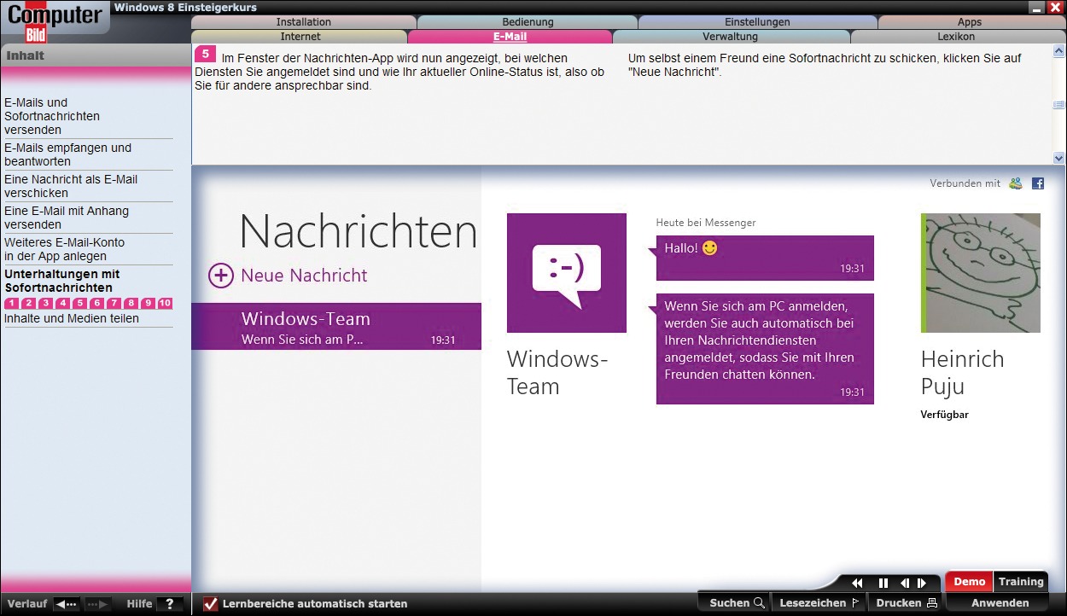
Task: Open the Installation tab
Action: click(304, 22)
